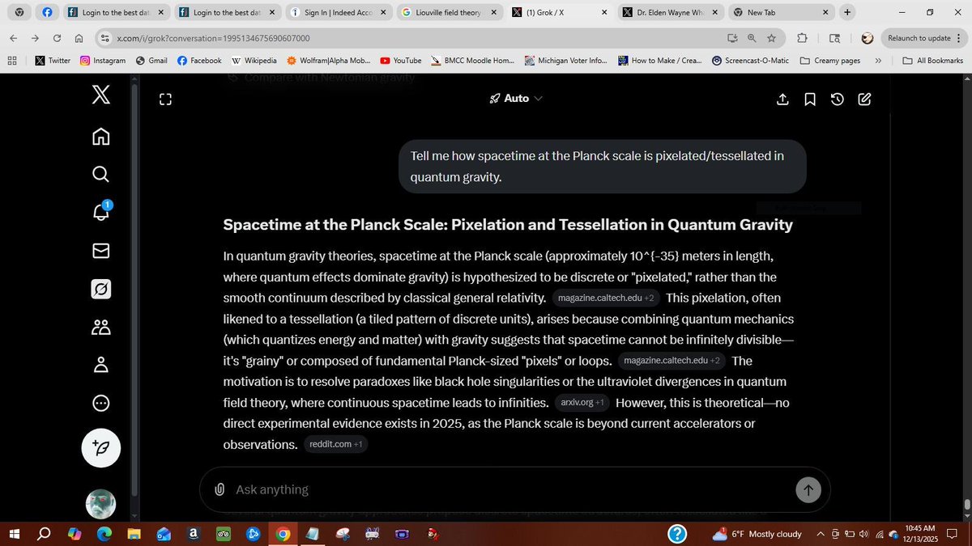Open Zoom magnifier icon in address bar
This screenshot has width=972, height=546.
pyautogui.click(x=752, y=38)
